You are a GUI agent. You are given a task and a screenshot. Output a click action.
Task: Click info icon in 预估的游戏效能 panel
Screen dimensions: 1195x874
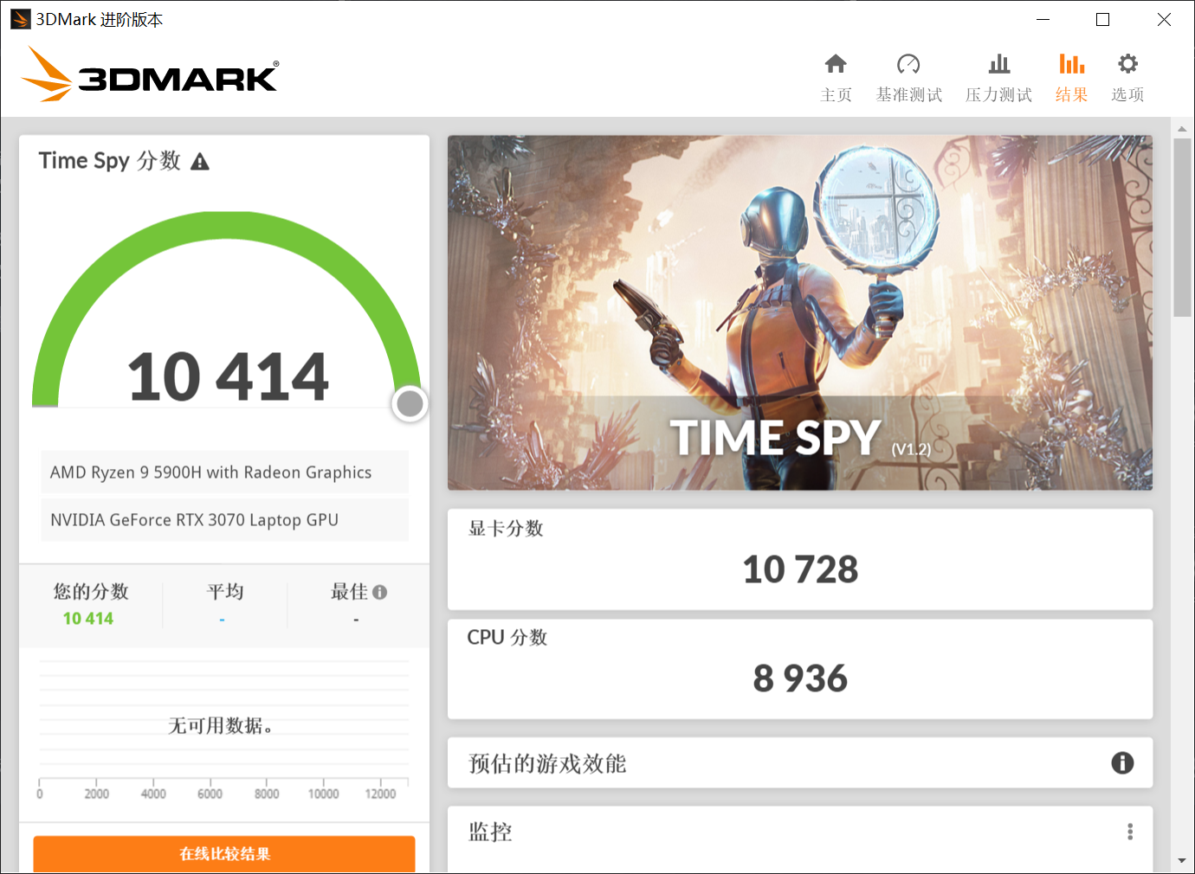coord(1122,762)
